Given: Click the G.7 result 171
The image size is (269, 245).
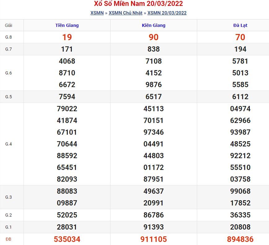Looking at the screenshot, I should point(67,49).
